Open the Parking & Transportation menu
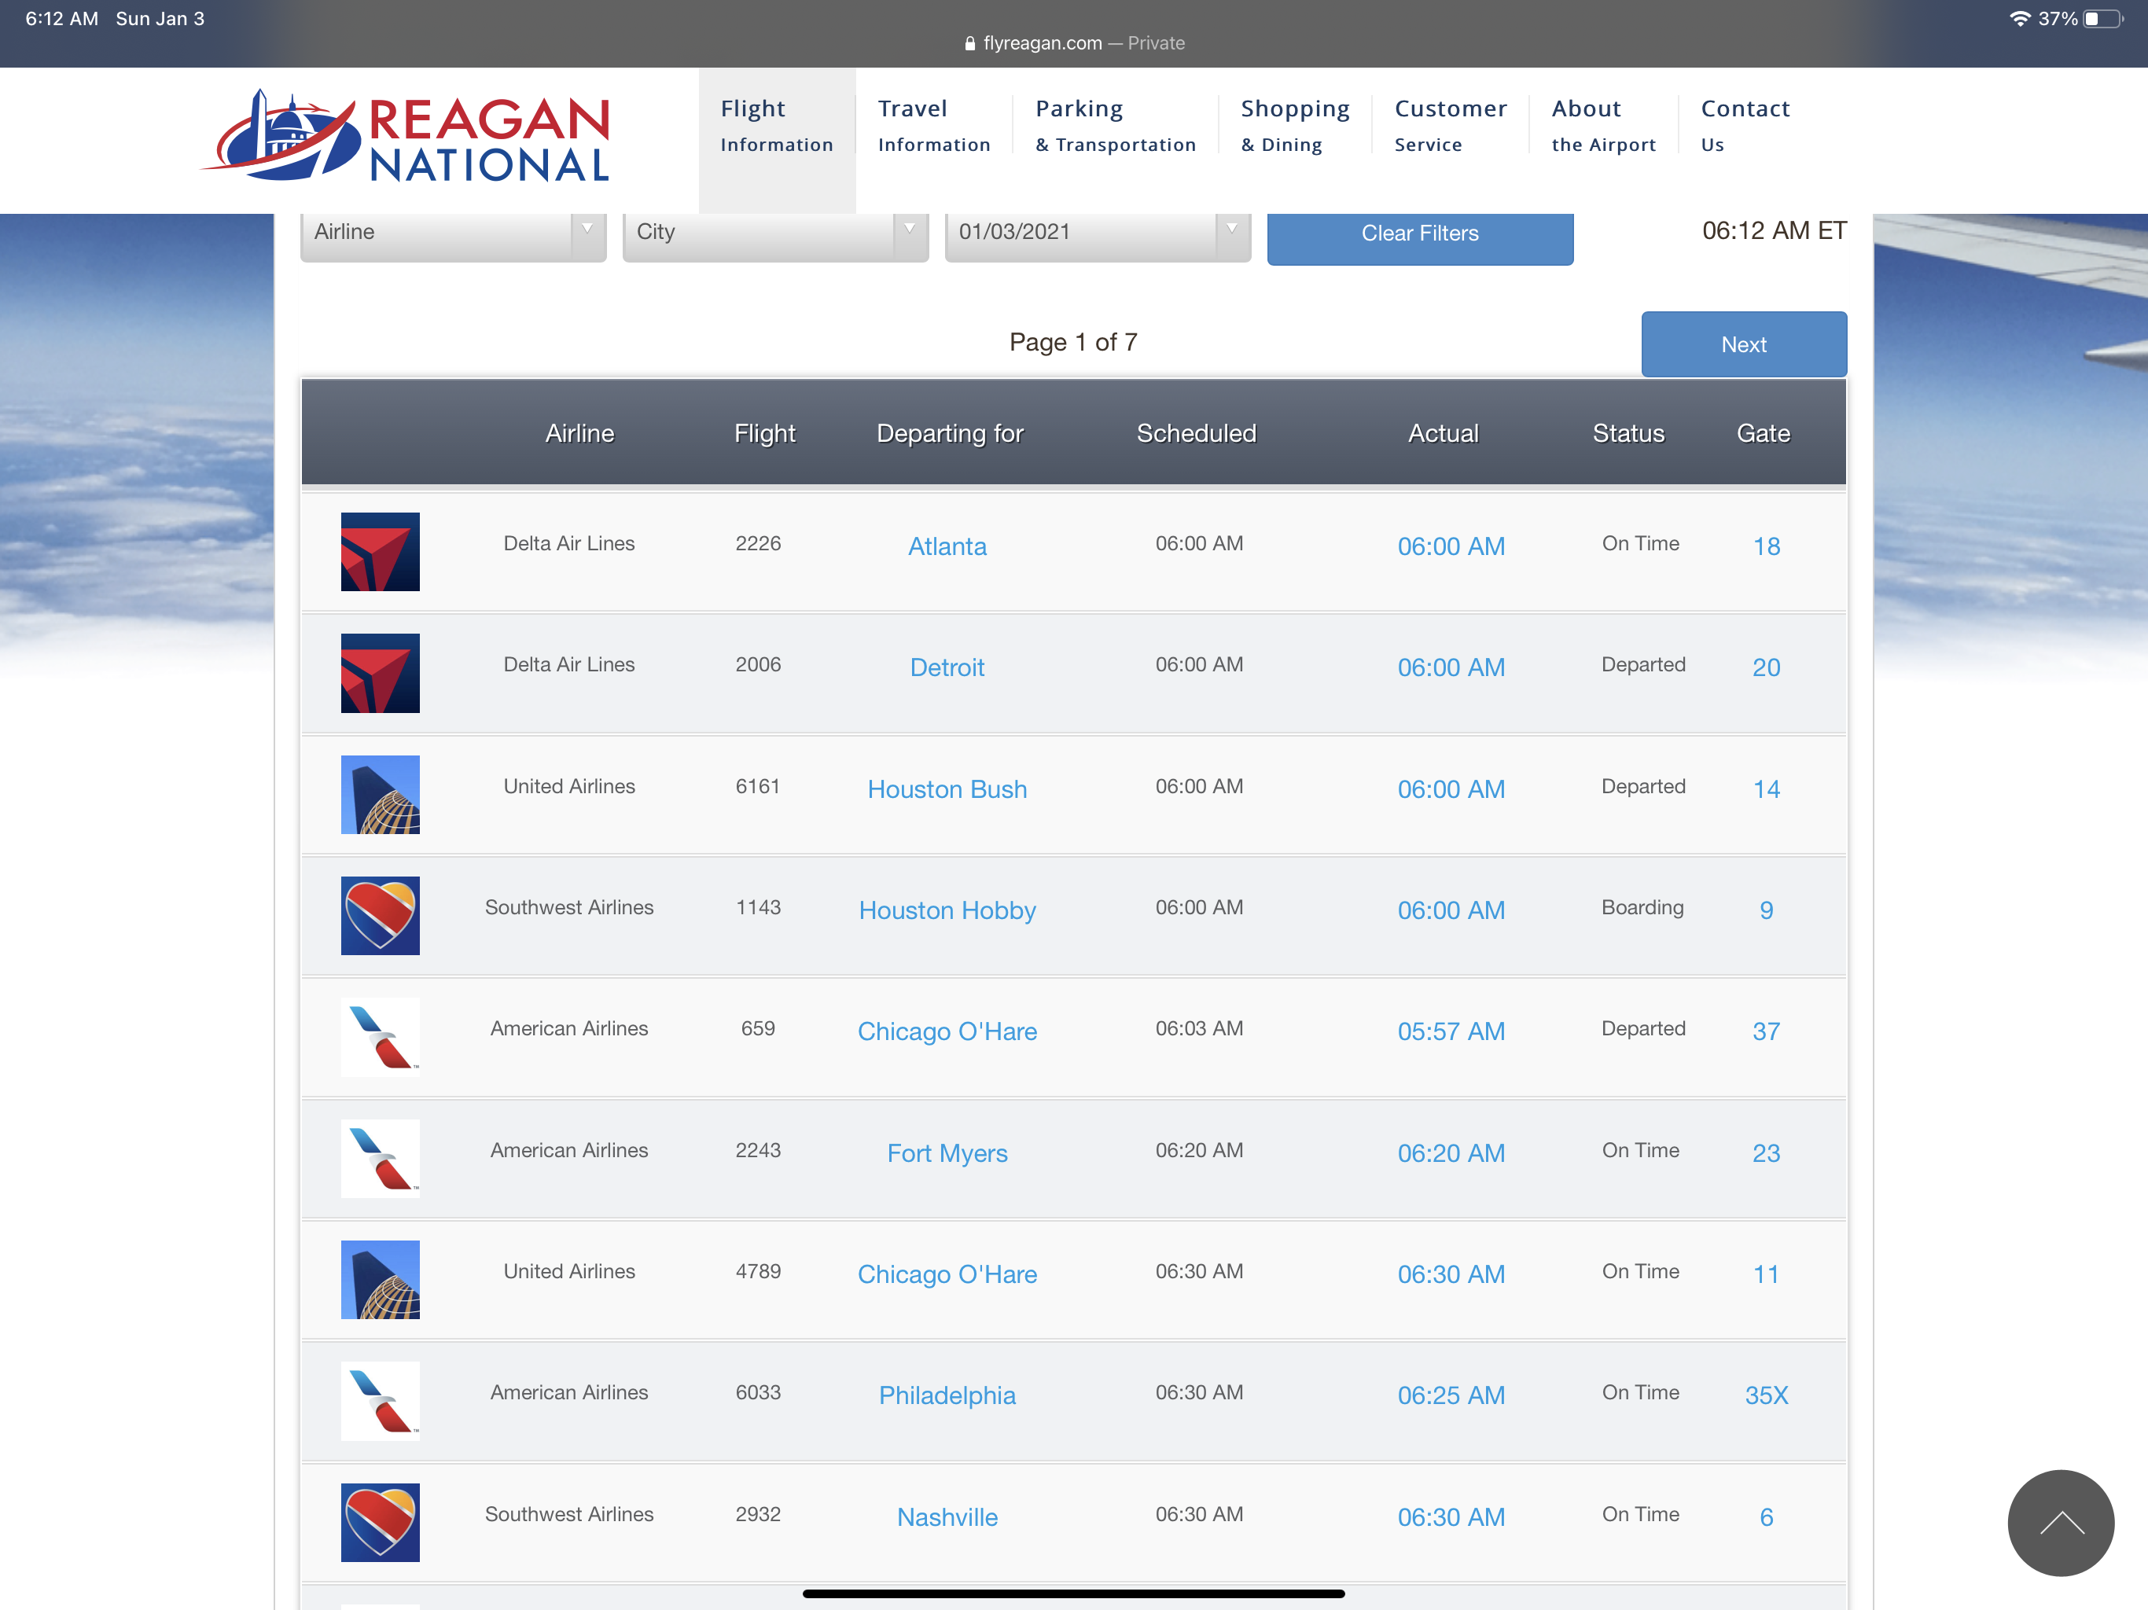 point(1116,127)
